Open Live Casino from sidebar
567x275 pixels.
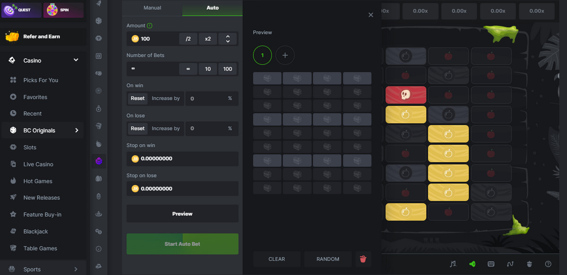(38, 164)
